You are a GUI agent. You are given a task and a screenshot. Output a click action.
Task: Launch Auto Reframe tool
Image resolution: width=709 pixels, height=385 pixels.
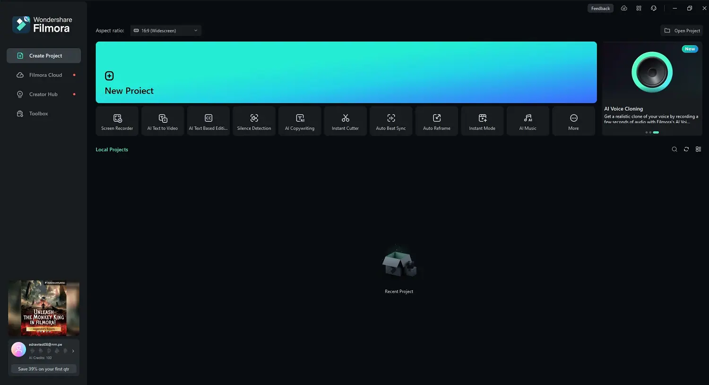437,121
